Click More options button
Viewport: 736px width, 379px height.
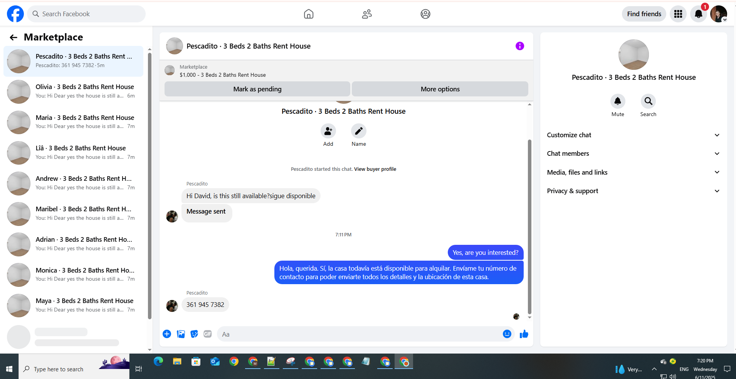tap(440, 89)
